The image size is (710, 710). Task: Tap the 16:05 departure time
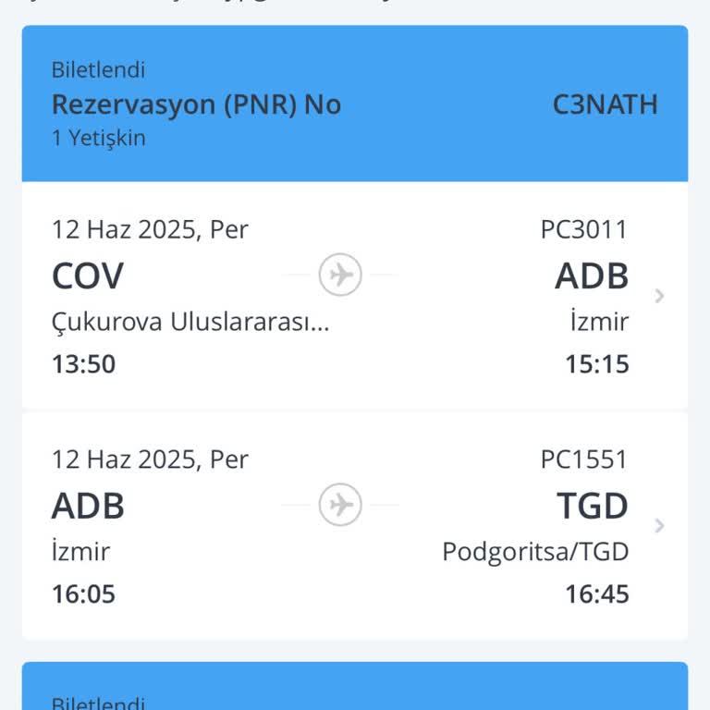83,594
